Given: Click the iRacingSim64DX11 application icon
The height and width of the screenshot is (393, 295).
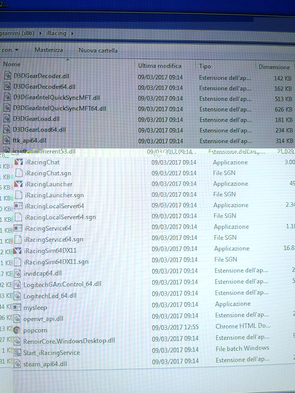Looking at the screenshot, I should click(17, 251).
